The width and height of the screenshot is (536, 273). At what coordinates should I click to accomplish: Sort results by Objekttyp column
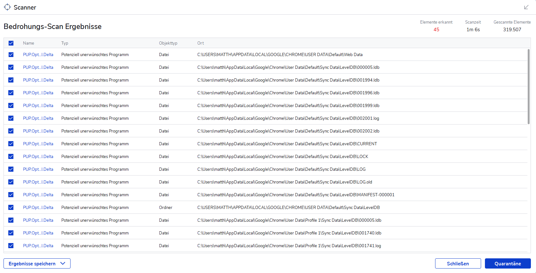tap(168, 43)
